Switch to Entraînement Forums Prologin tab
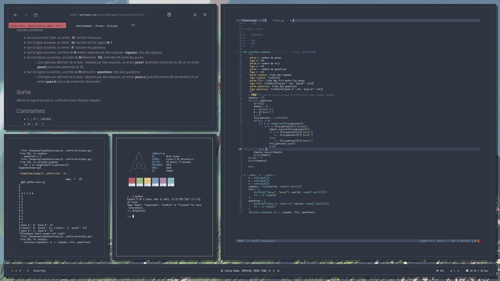 97,26
